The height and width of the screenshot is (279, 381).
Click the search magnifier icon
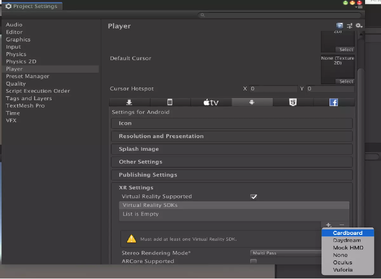click(202, 15)
